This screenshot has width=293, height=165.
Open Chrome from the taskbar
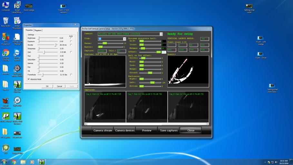click(x=14, y=162)
